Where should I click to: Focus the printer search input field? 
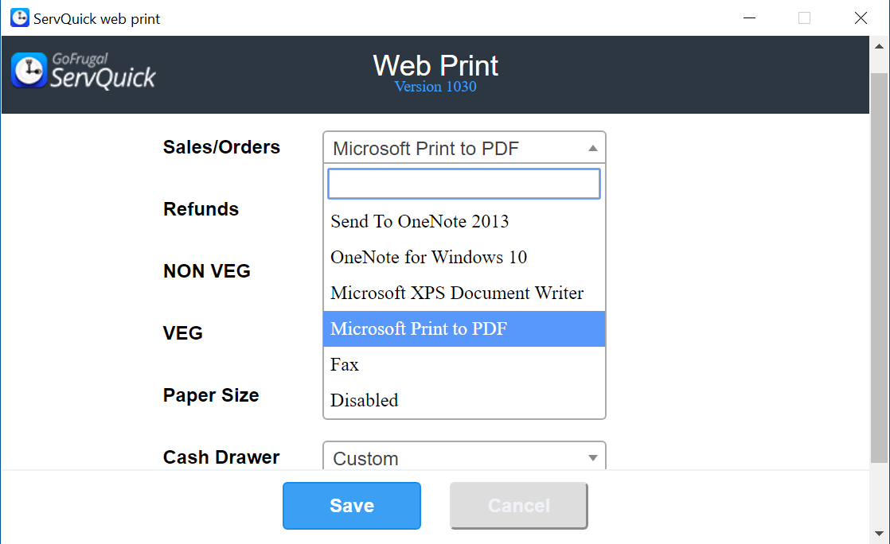[x=464, y=184]
